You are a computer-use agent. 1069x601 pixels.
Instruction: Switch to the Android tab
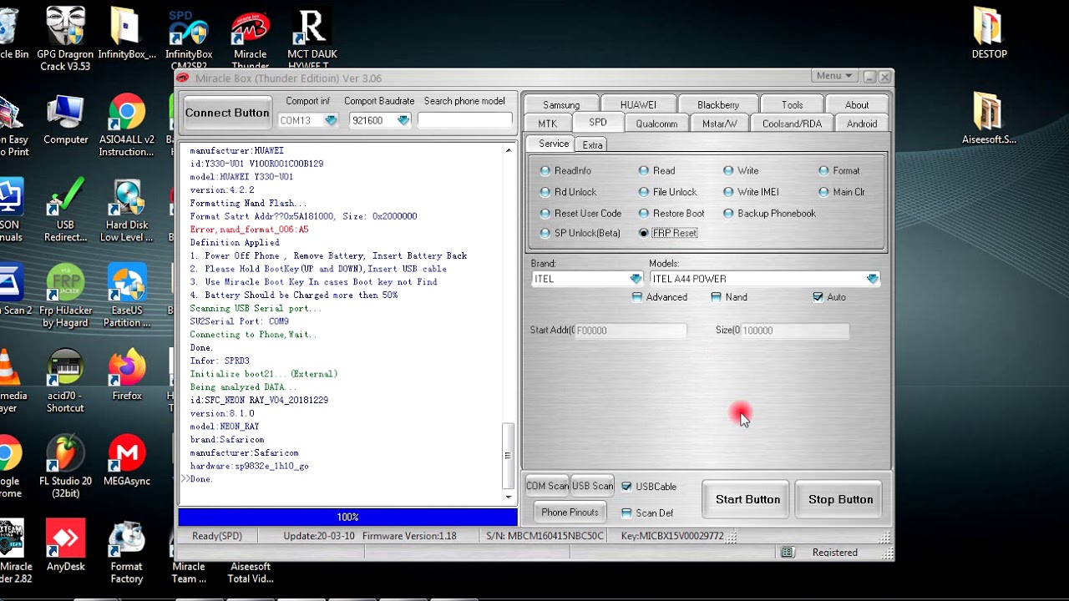(x=862, y=124)
